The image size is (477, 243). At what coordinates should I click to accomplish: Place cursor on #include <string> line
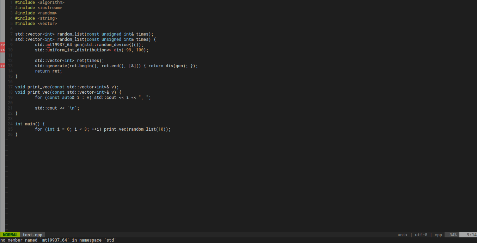pos(36,18)
